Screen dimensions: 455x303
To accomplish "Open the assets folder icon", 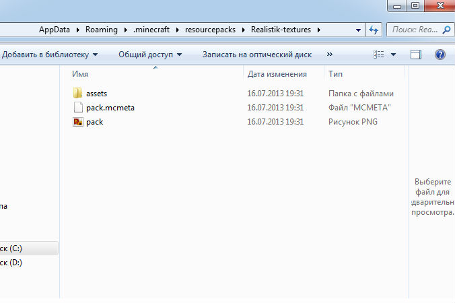I will click(x=77, y=93).
